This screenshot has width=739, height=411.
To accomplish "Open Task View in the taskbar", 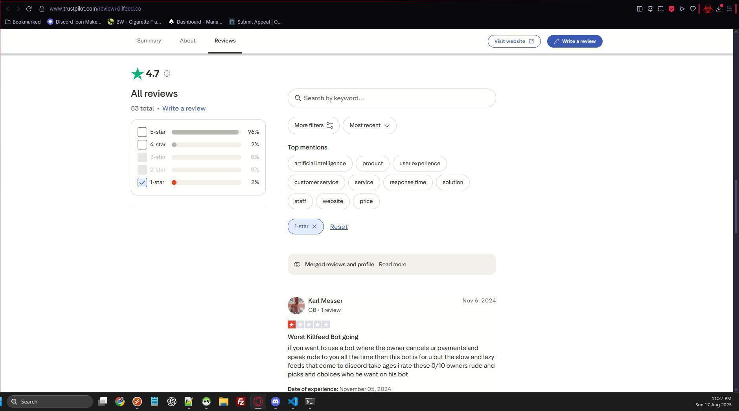I will pos(103,402).
